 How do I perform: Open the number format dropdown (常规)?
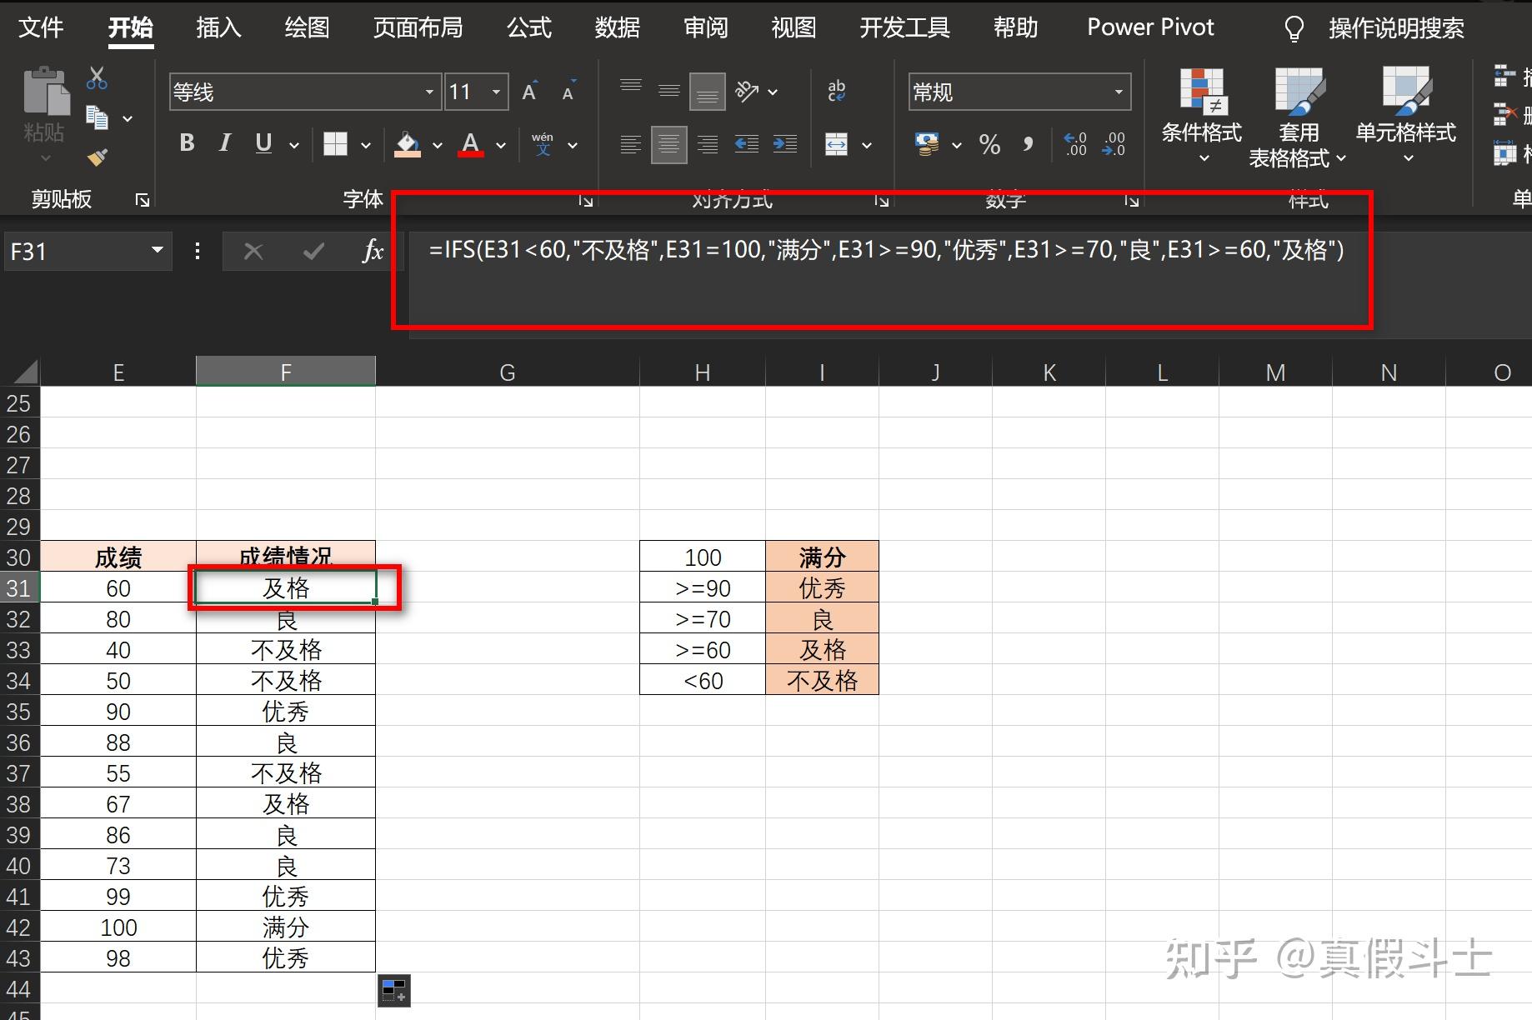coord(1118,92)
